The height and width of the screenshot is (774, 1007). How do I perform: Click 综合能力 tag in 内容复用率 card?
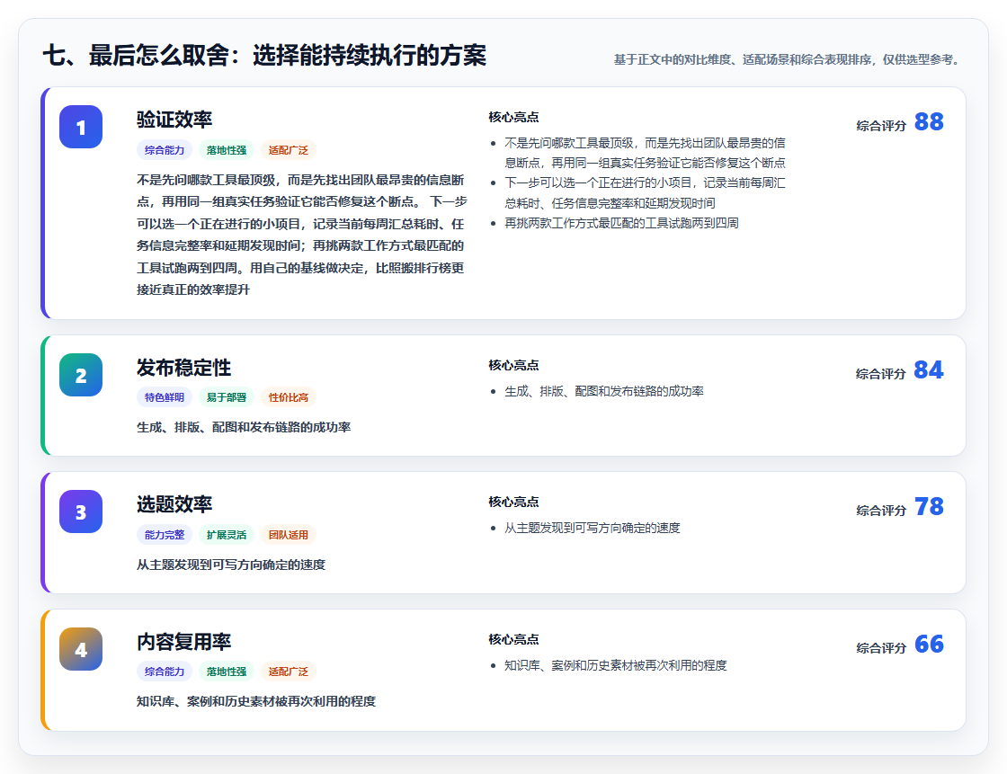pyautogui.click(x=165, y=672)
